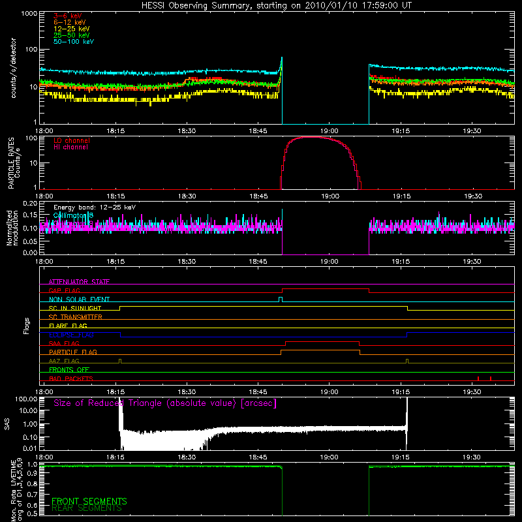The image size is (522, 522).
Task: Click the 19:30 tick label under the SAS panel
Action: coord(472,457)
